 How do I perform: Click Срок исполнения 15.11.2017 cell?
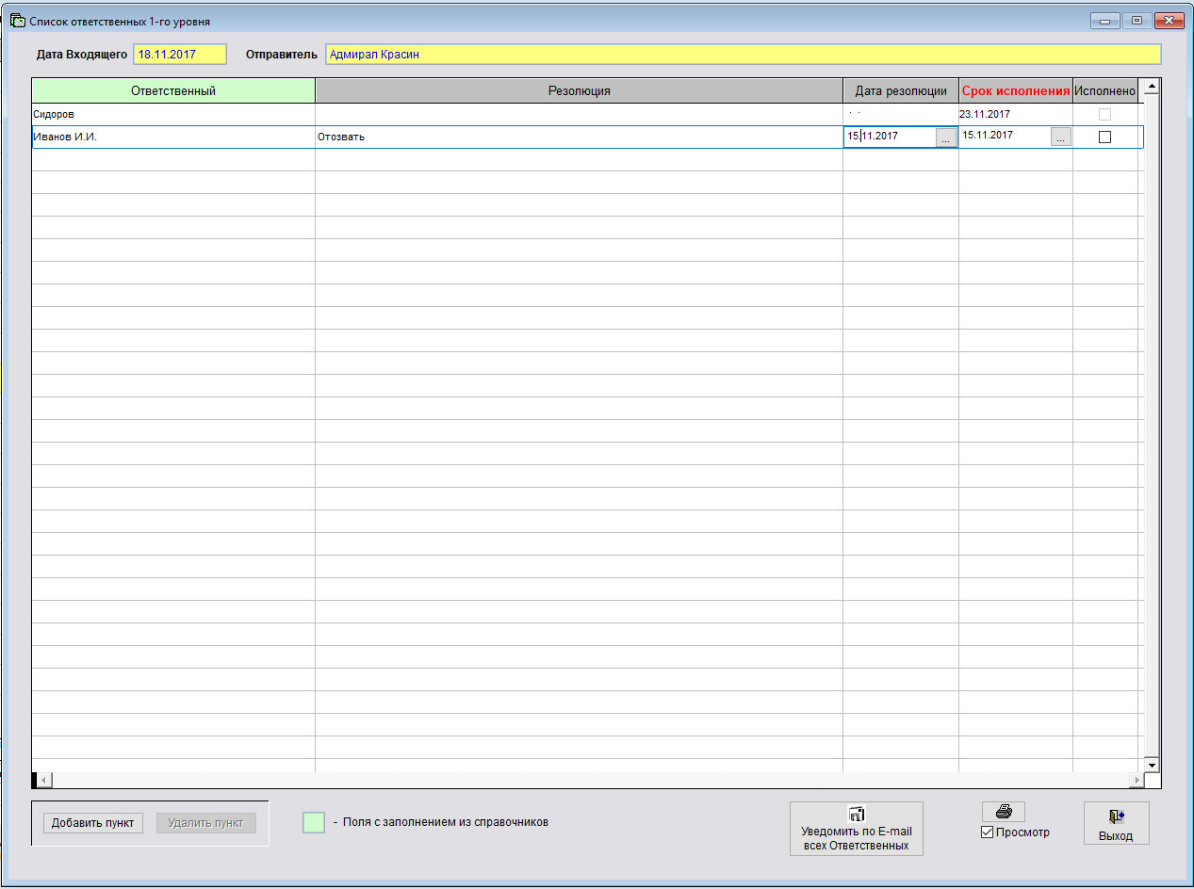1006,137
